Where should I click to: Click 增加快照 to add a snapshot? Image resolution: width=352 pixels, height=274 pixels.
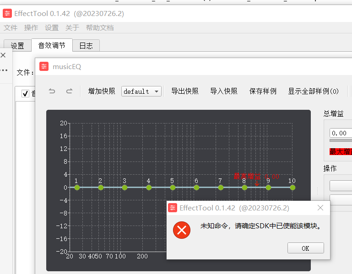(102, 91)
